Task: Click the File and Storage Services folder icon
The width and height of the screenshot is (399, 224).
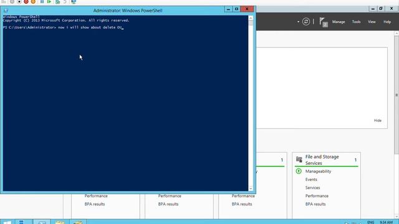Action: tap(299, 159)
